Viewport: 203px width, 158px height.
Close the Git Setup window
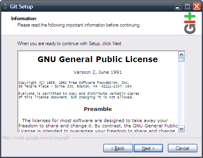point(197,6)
